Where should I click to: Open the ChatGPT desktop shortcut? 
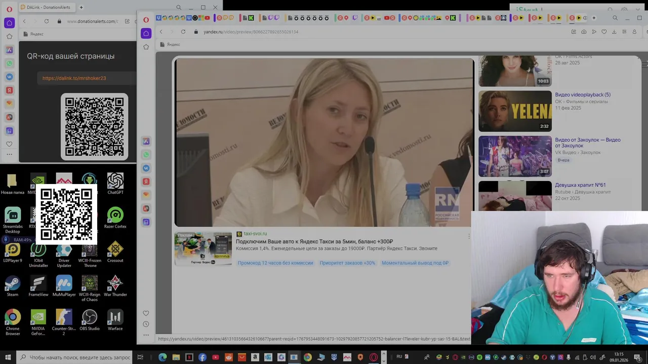point(115,184)
